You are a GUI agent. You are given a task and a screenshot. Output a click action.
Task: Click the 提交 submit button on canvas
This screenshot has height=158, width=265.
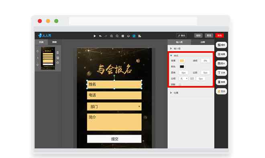[x=114, y=139]
